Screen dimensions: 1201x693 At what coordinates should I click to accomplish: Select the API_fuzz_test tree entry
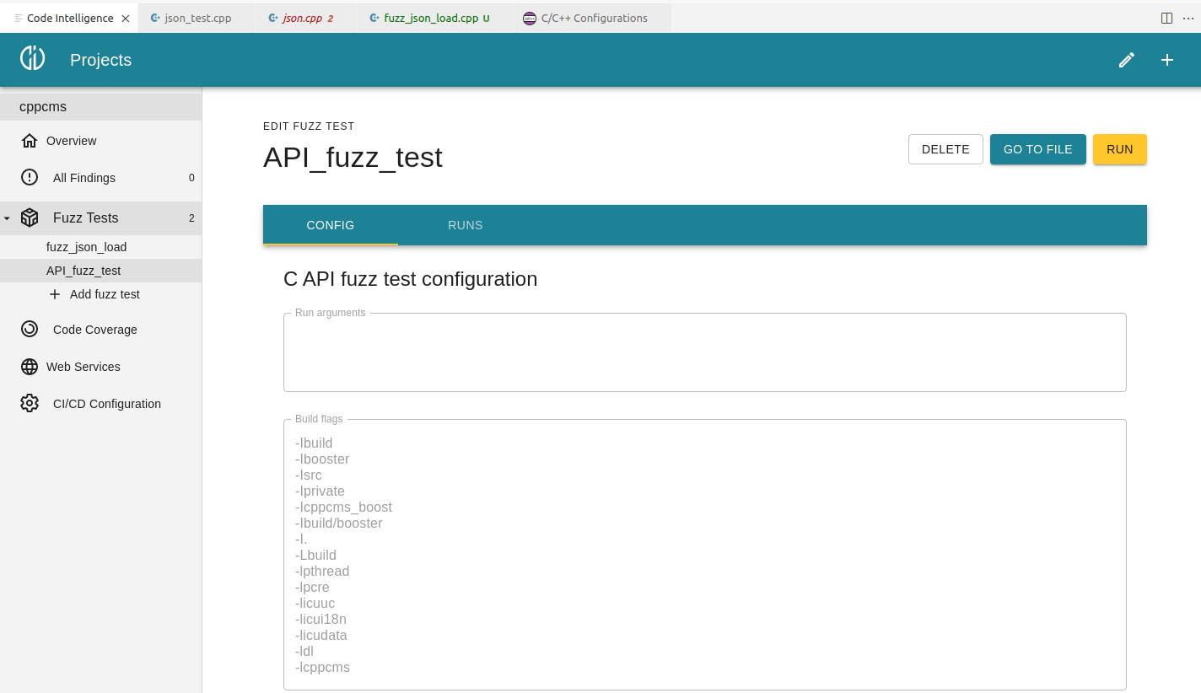[101, 271]
